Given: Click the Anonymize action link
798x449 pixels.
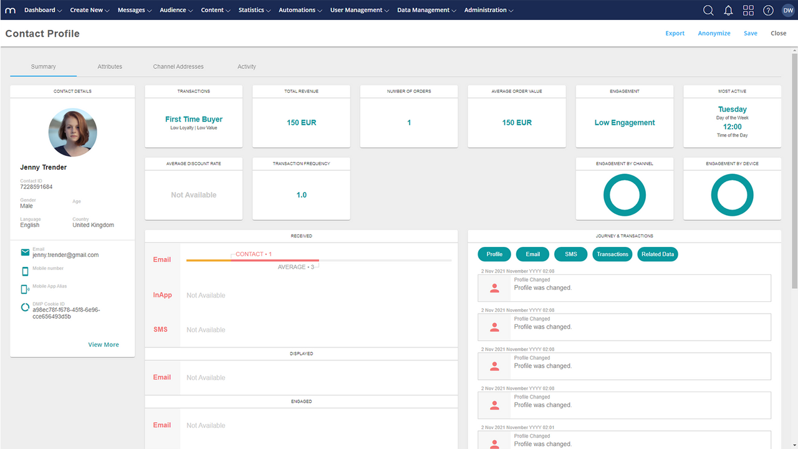Looking at the screenshot, I should (x=714, y=33).
